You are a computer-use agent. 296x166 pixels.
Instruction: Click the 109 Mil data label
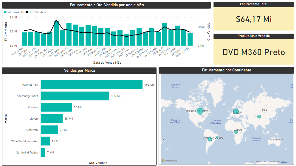[x=116, y=96]
